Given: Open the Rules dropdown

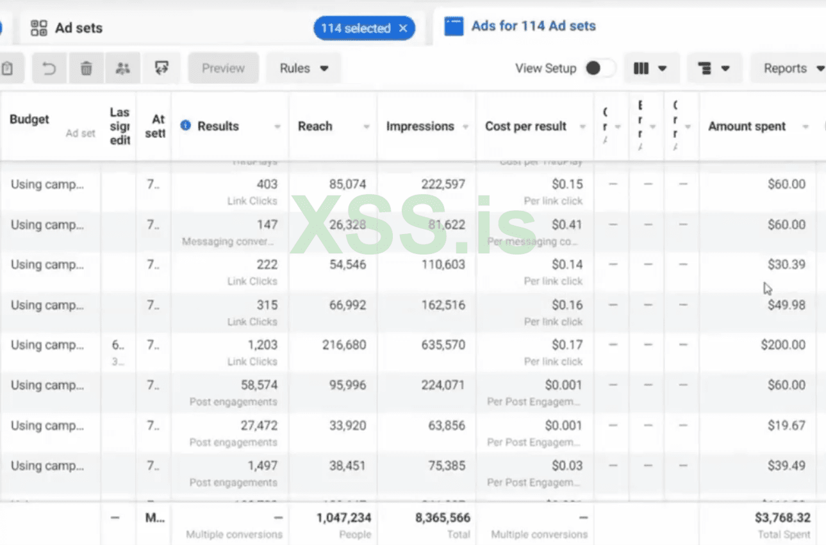Looking at the screenshot, I should click(304, 69).
